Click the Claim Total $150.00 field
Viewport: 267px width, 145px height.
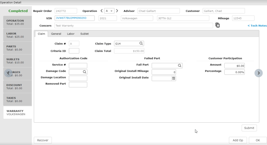[x=129, y=51]
